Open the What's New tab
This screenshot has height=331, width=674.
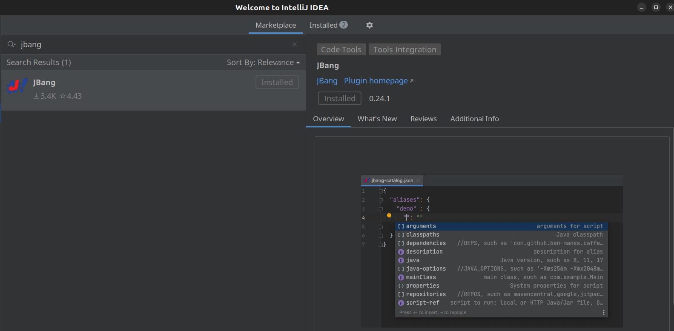pos(377,119)
